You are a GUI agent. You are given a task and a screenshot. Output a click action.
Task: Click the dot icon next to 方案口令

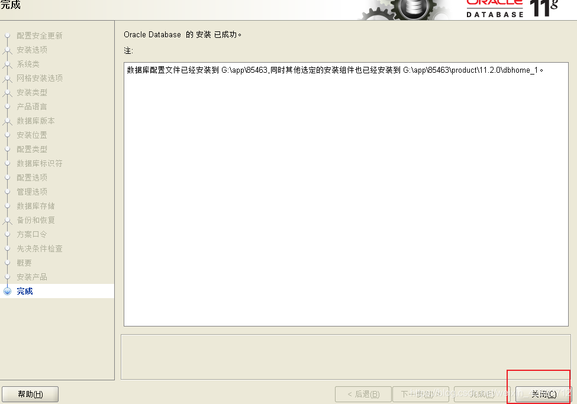tap(7, 234)
